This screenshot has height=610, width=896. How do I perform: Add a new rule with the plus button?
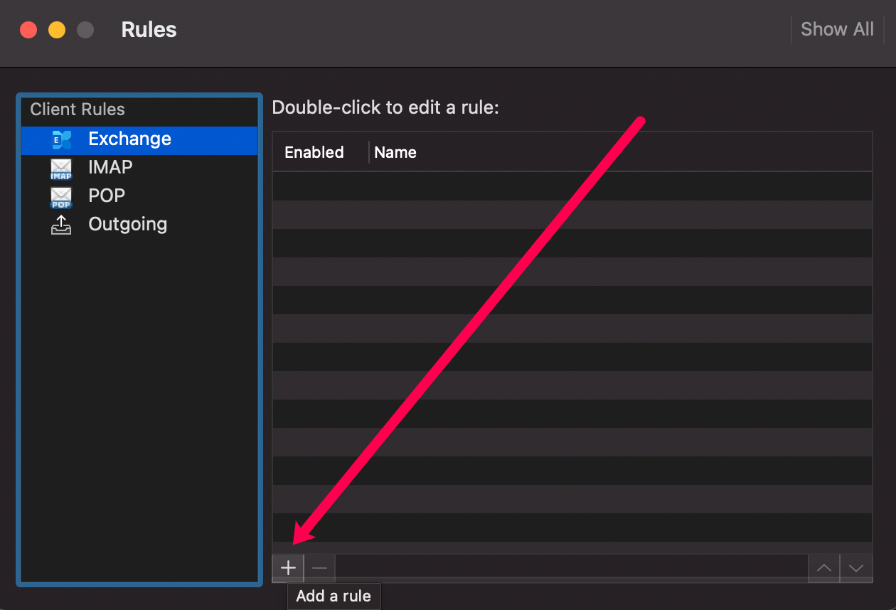pos(288,568)
